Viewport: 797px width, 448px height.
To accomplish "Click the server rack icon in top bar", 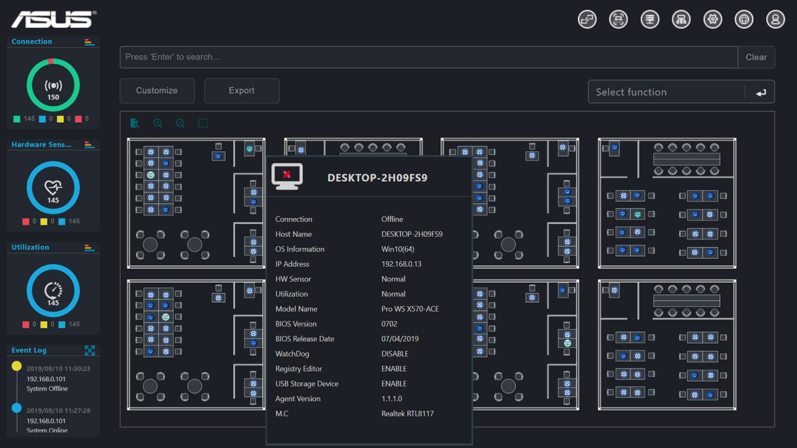I will (650, 20).
